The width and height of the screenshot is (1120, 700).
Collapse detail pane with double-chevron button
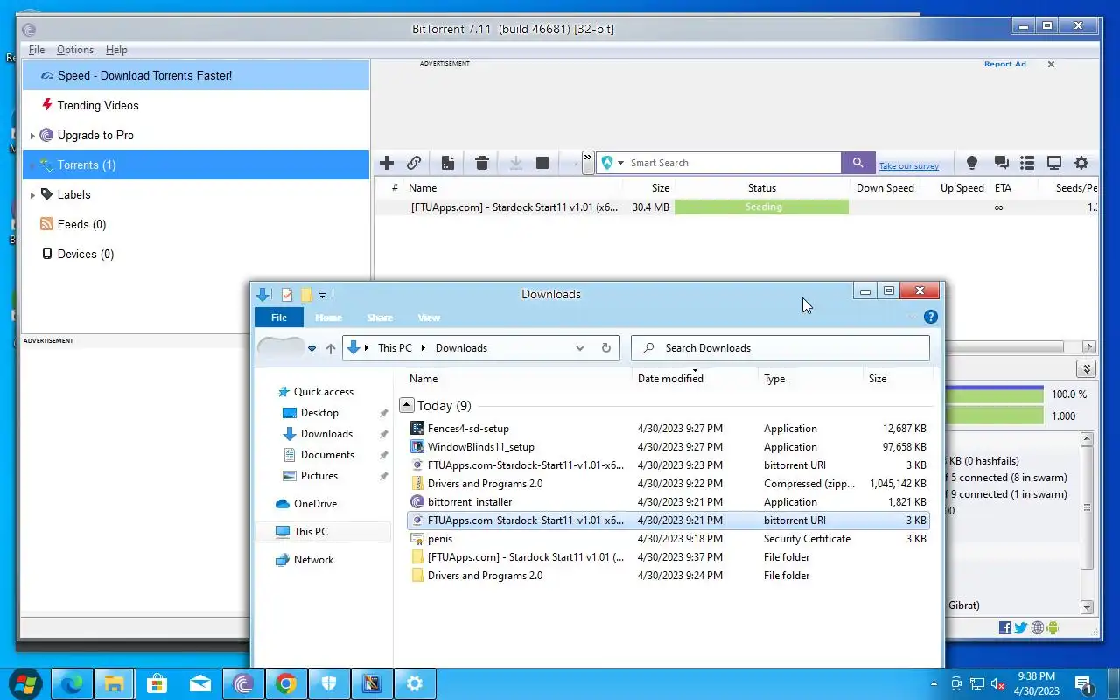[1086, 369]
